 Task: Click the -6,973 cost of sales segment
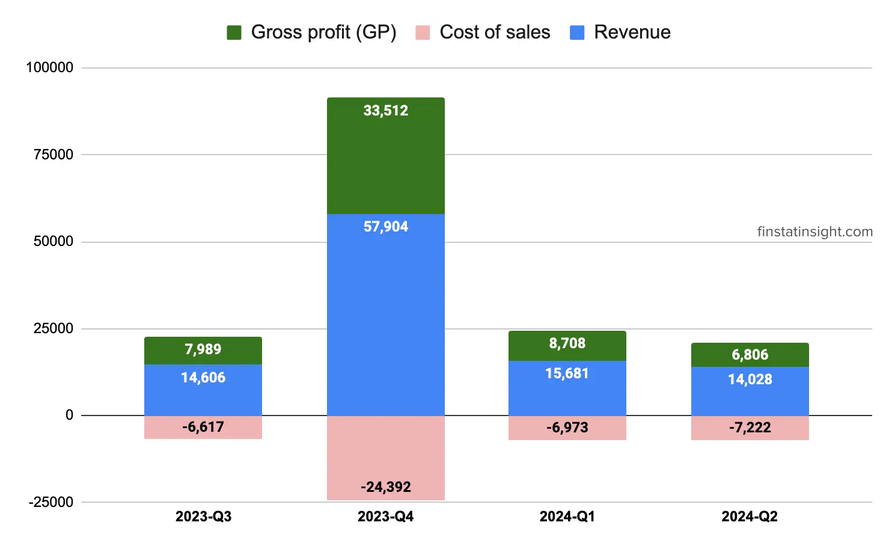pyautogui.click(x=567, y=428)
